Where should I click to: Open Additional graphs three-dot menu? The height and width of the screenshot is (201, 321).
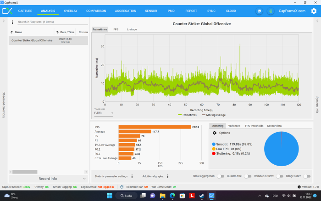coord(168,176)
